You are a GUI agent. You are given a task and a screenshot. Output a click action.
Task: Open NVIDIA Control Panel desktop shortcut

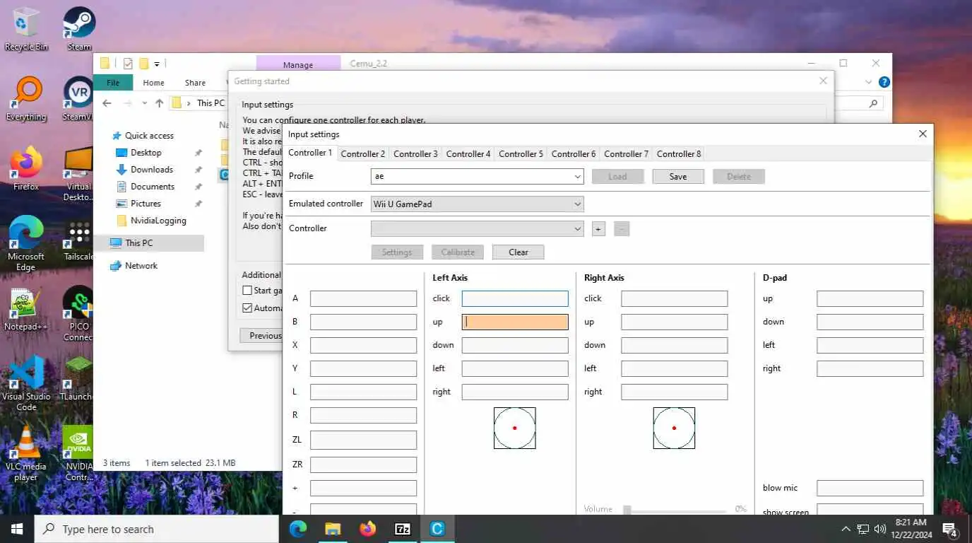[78, 454]
